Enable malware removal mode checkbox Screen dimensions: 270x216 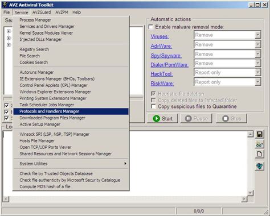(x=151, y=27)
